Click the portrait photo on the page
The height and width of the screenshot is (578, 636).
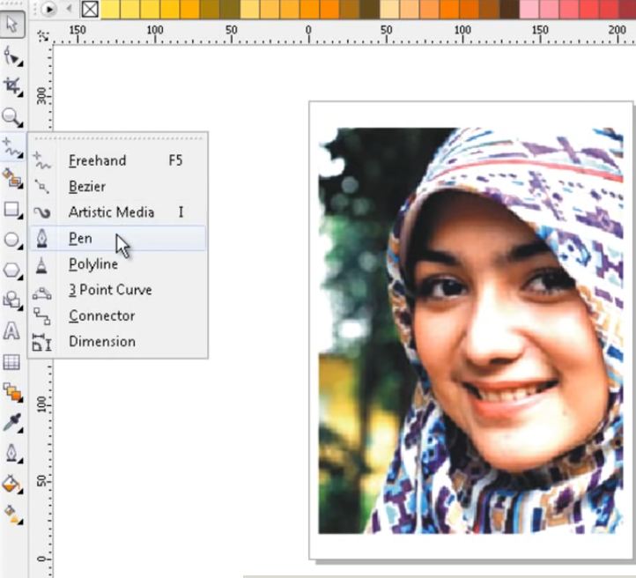pos(470,330)
